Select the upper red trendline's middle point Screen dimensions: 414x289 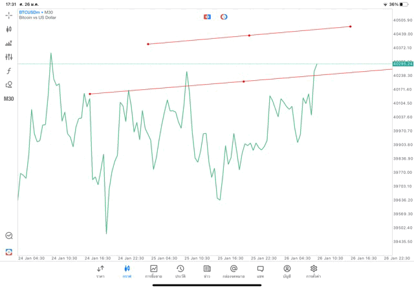[x=249, y=36]
